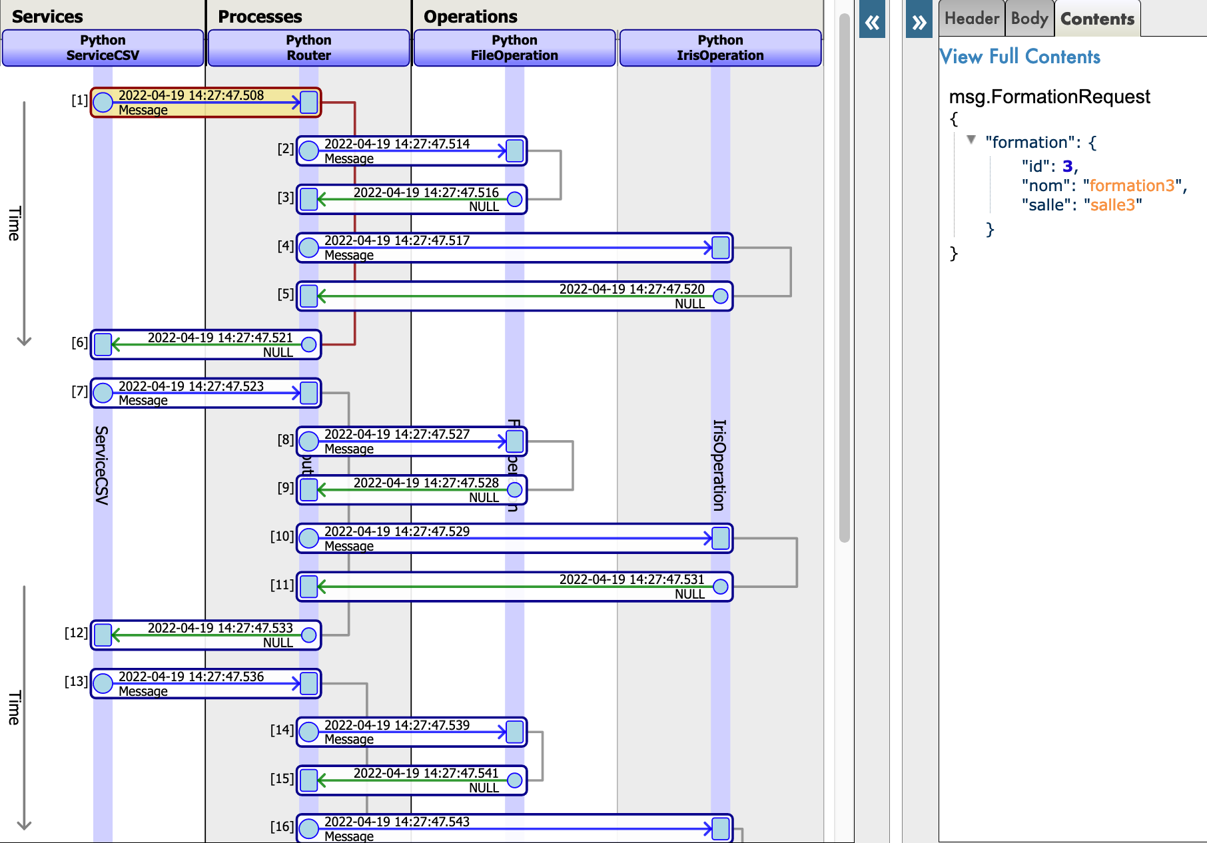
Task: Click the target square icon of message [4]
Action: click(721, 248)
